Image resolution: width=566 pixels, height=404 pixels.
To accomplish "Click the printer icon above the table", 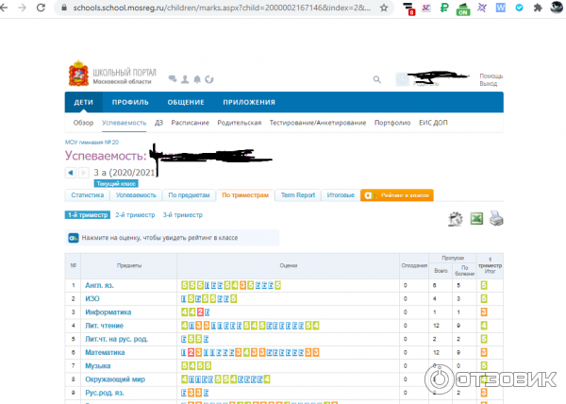I will tap(496, 219).
